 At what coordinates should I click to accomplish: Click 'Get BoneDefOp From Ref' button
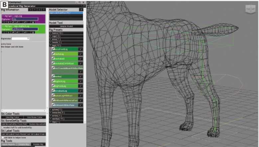(x=14, y=124)
